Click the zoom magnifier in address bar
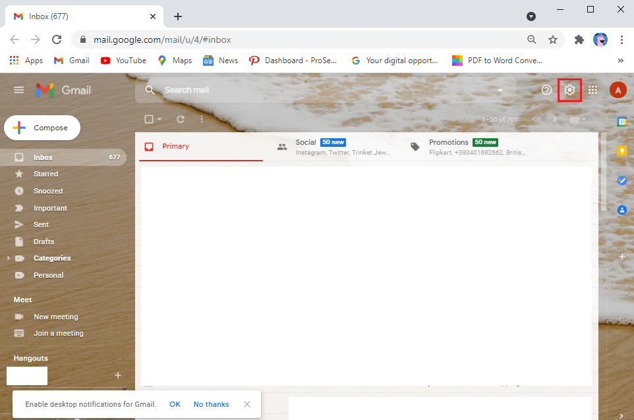634x420 pixels. pos(531,39)
